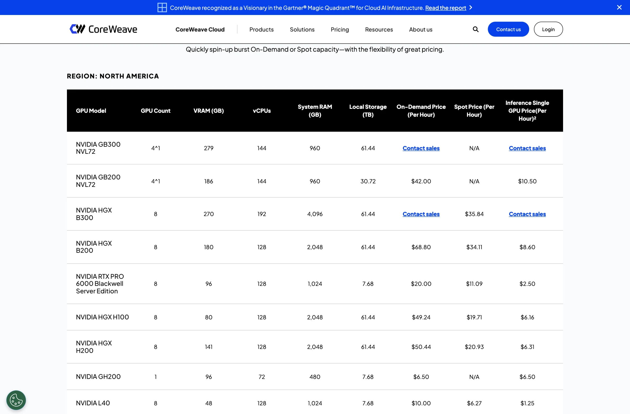This screenshot has height=414, width=630.
Task: Click the arrow after Read the report
Action: pyautogui.click(x=471, y=7)
